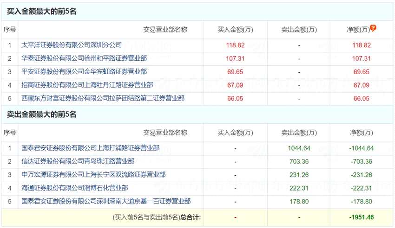The image size is (395, 228).
Task: Open 国泰君安深圳深南大道京基一百证券营业部 link
Action: pyautogui.click(x=106, y=201)
